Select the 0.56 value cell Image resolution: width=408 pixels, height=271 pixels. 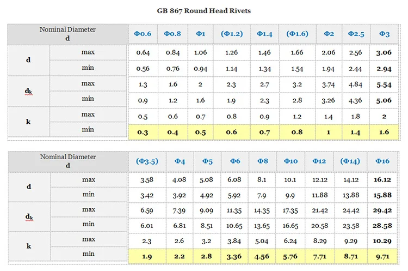(x=143, y=69)
